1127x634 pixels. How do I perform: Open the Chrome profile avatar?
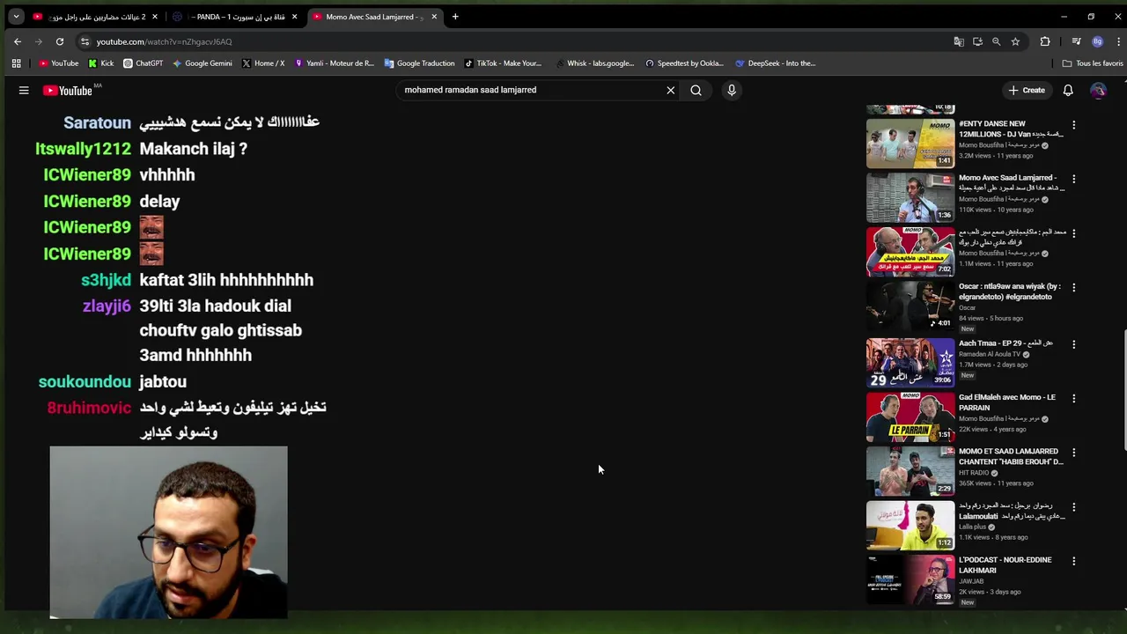click(1097, 41)
